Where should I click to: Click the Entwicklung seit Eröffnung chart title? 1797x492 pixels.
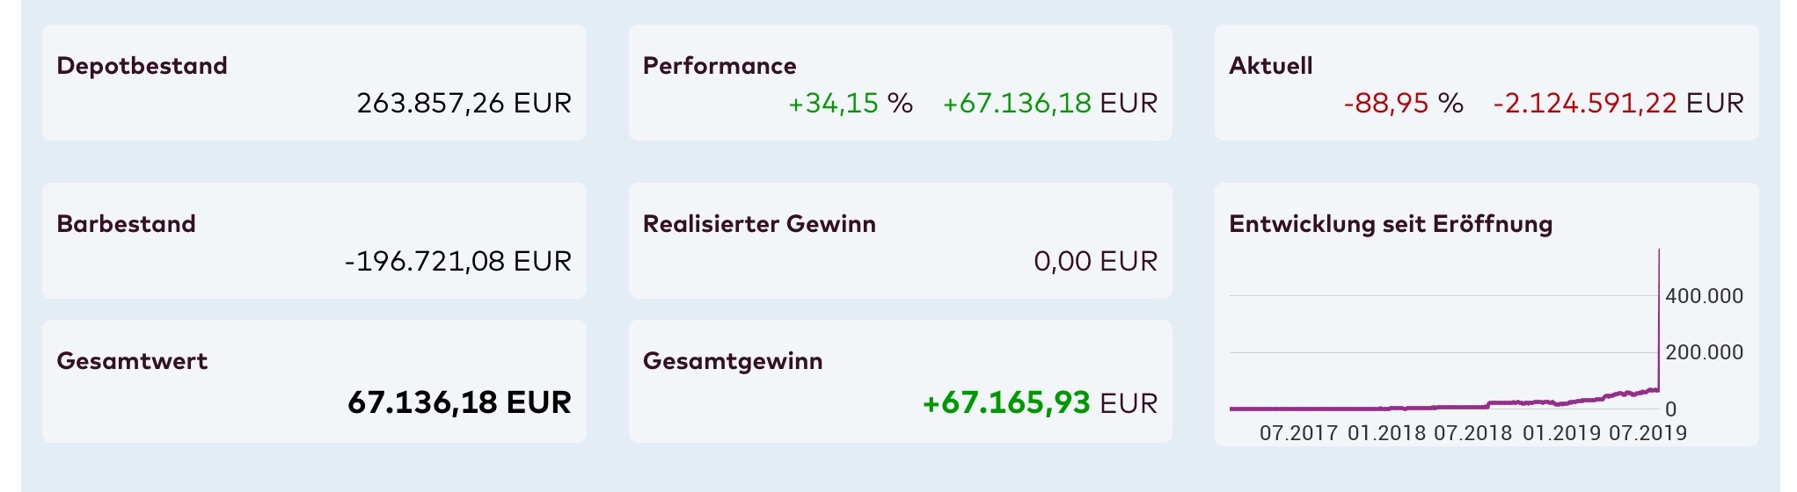tap(1390, 224)
